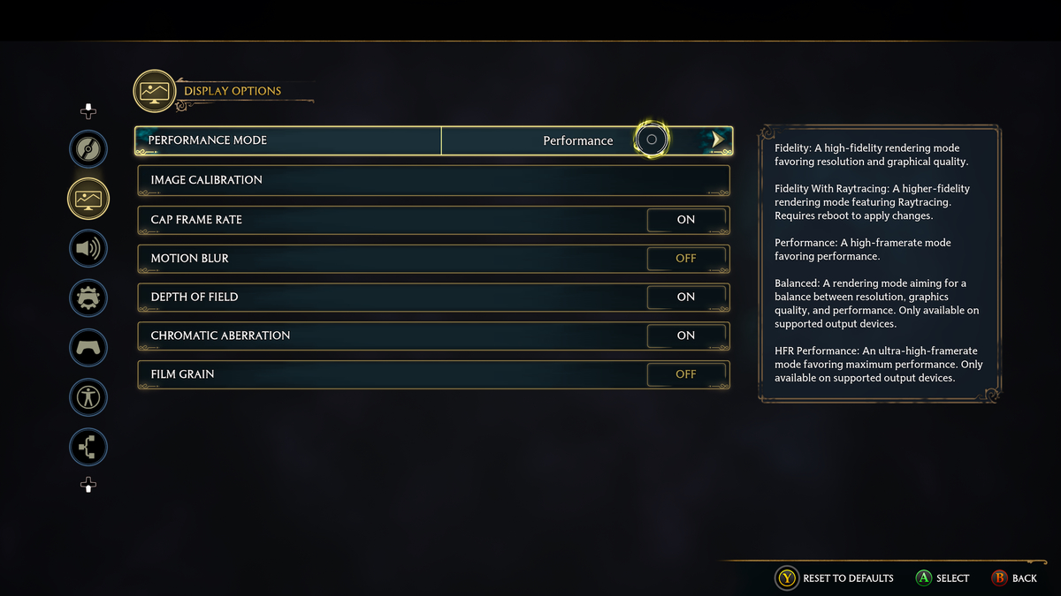1061x596 pixels.
Task: Toggle Chromatic Aberration off
Action: 687,336
